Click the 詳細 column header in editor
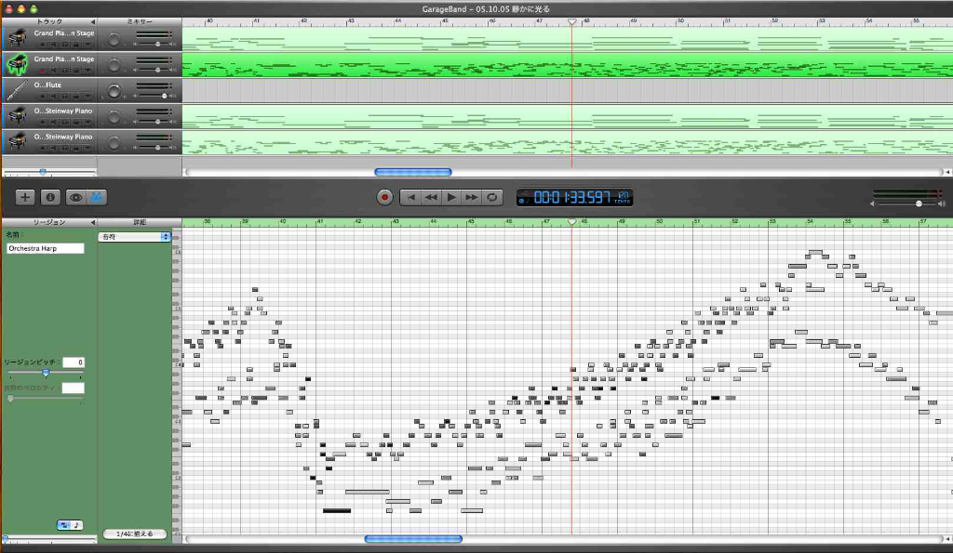The width and height of the screenshot is (953, 553). pyautogui.click(x=140, y=223)
